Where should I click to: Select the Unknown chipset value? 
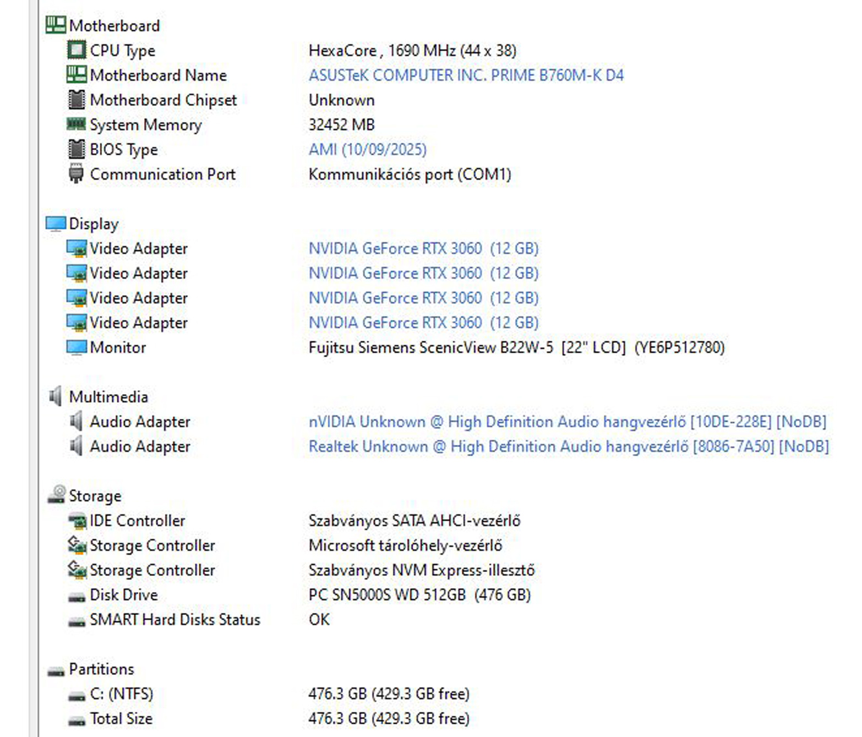[342, 100]
